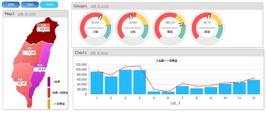
Task: Select the highlighted 2004 year button
Action: pyautogui.click(x=49, y=5)
